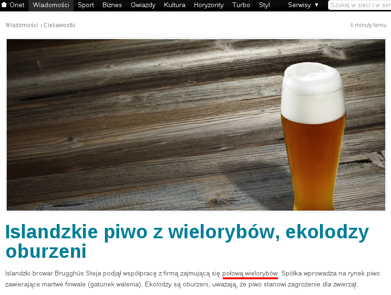This screenshot has width=391, height=295.
Task: Open the Biznes section
Action: (x=112, y=5)
